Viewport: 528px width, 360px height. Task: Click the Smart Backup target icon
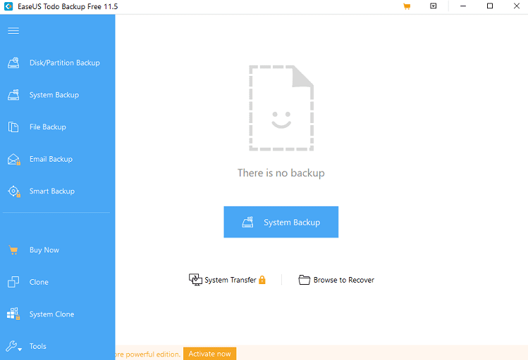(14, 191)
